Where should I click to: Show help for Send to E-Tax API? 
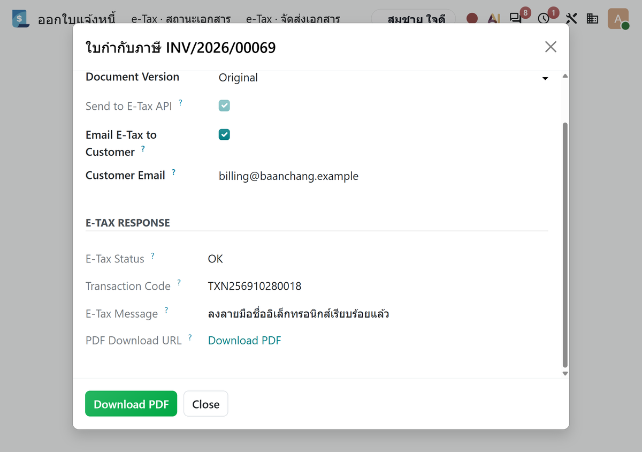pos(180,102)
